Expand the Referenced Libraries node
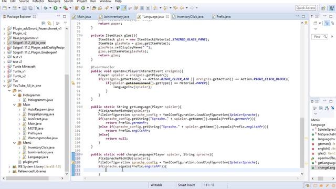Viewport: 336px width, 189px height. 9,171
